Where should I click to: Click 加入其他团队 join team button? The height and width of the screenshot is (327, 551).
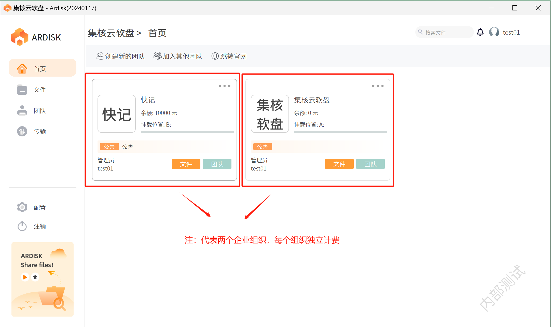click(x=178, y=56)
